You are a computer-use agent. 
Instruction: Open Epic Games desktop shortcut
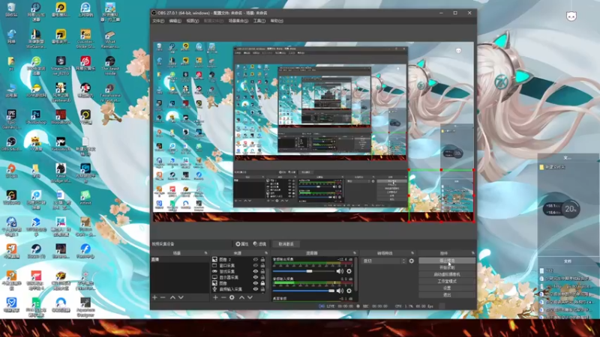point(11,119)
